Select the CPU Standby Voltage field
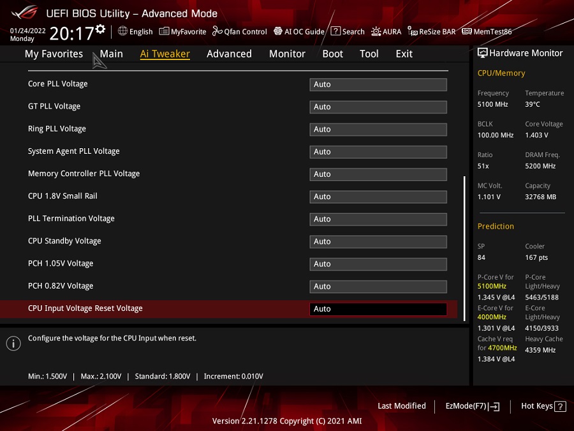The width and height of the screenshot is (574, 431). [x=378, y=241]
